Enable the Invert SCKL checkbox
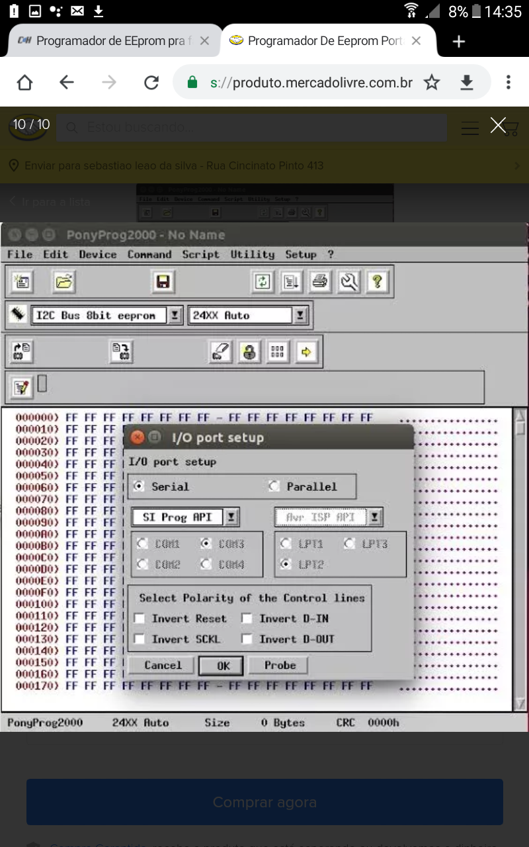Screen dimensions: 529x847 click(140, 639)
